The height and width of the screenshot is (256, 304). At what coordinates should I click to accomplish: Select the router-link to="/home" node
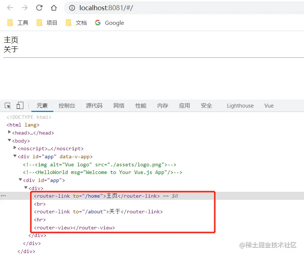point(97,196)
